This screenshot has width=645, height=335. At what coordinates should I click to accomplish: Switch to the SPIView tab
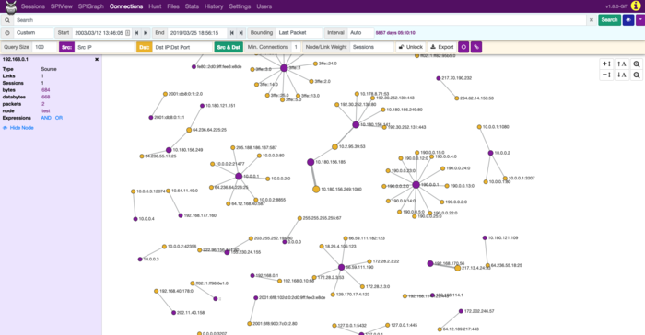[x=62, y=6]
